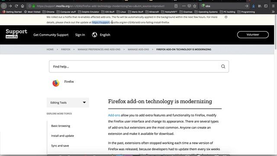This screenshot has width=277, height=156.
Task: Open the Chrome bookmarks folder
Action: coord(48,12)
